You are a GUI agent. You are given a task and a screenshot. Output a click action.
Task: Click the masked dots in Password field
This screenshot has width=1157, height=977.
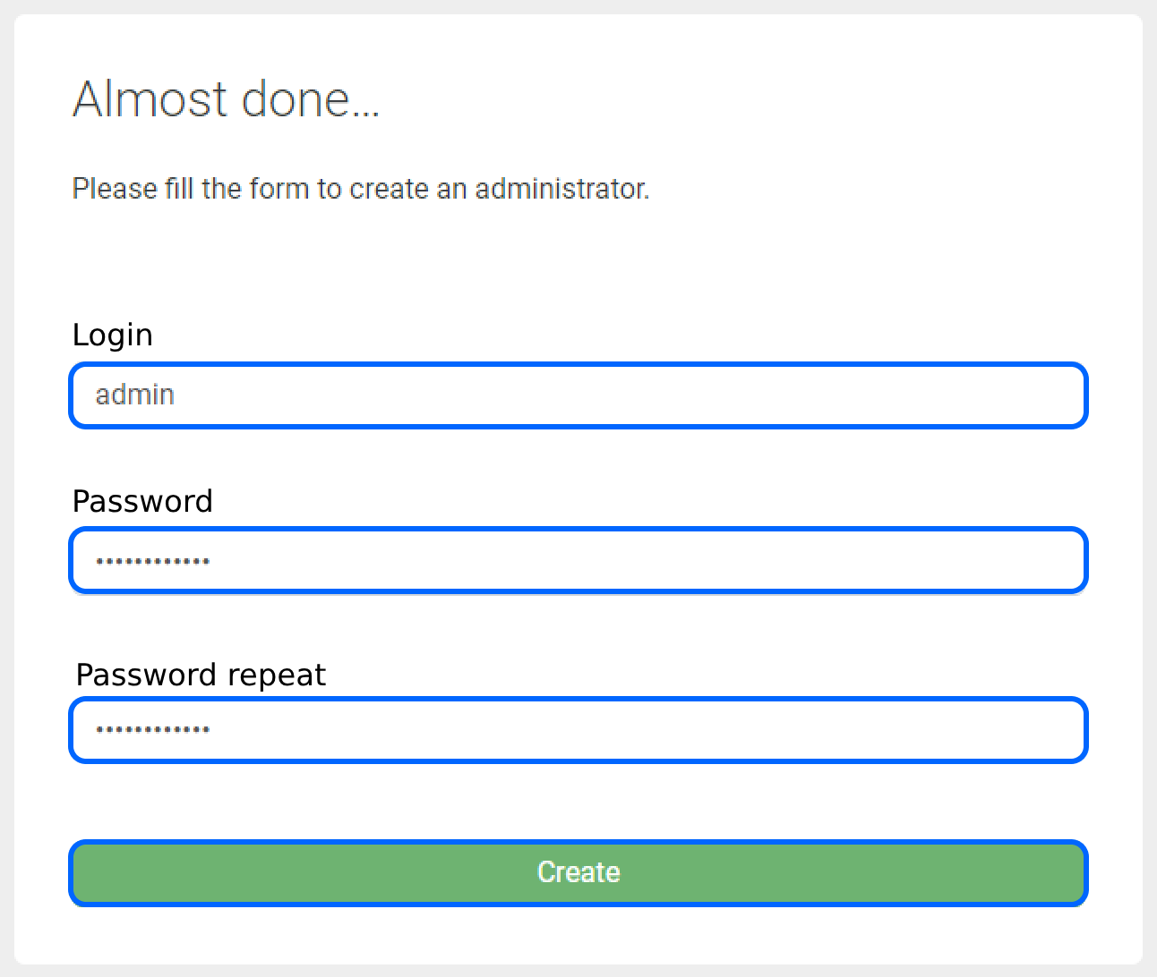153,562
